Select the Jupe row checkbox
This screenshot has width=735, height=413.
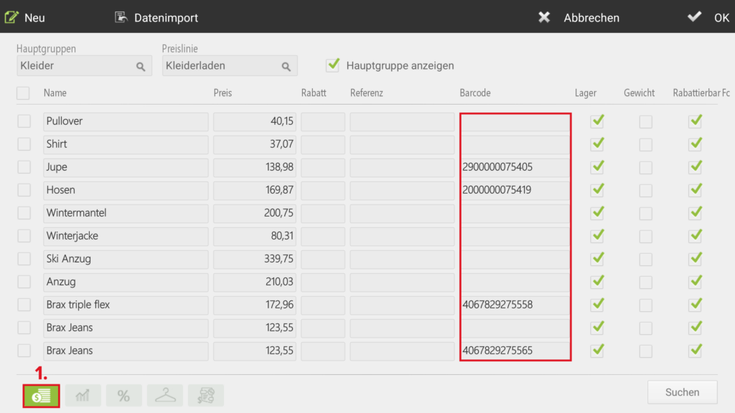(x=24, y=167)
